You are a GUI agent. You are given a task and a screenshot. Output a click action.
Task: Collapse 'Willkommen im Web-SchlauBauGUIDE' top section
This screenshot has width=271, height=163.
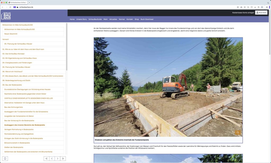17,25
